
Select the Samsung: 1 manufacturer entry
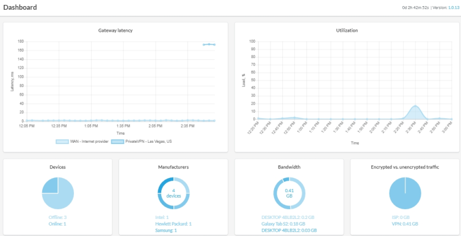166,231
